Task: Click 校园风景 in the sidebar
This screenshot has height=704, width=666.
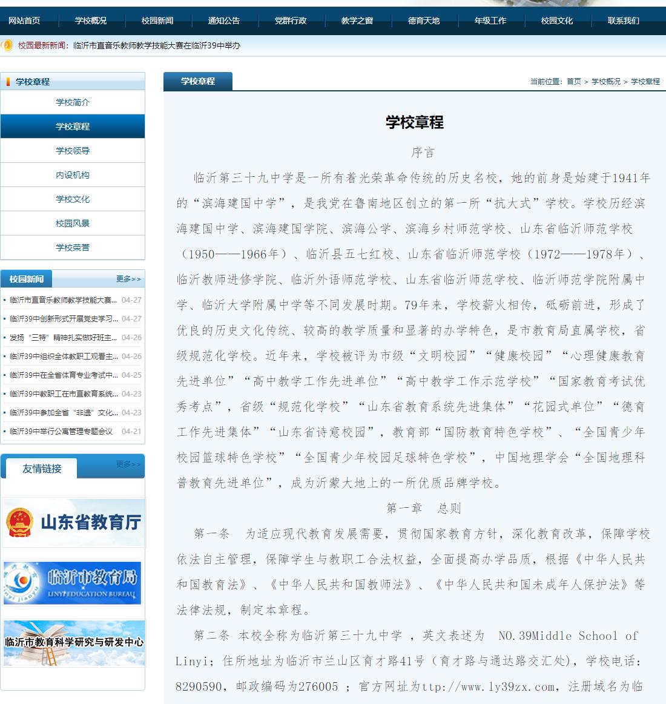Action: (x=73, y=223)
